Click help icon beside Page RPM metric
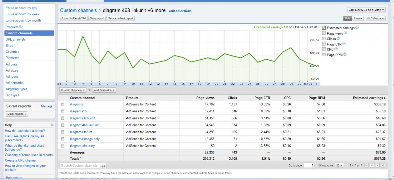Viewport: 394px width, 180px height. coord(345,55)
